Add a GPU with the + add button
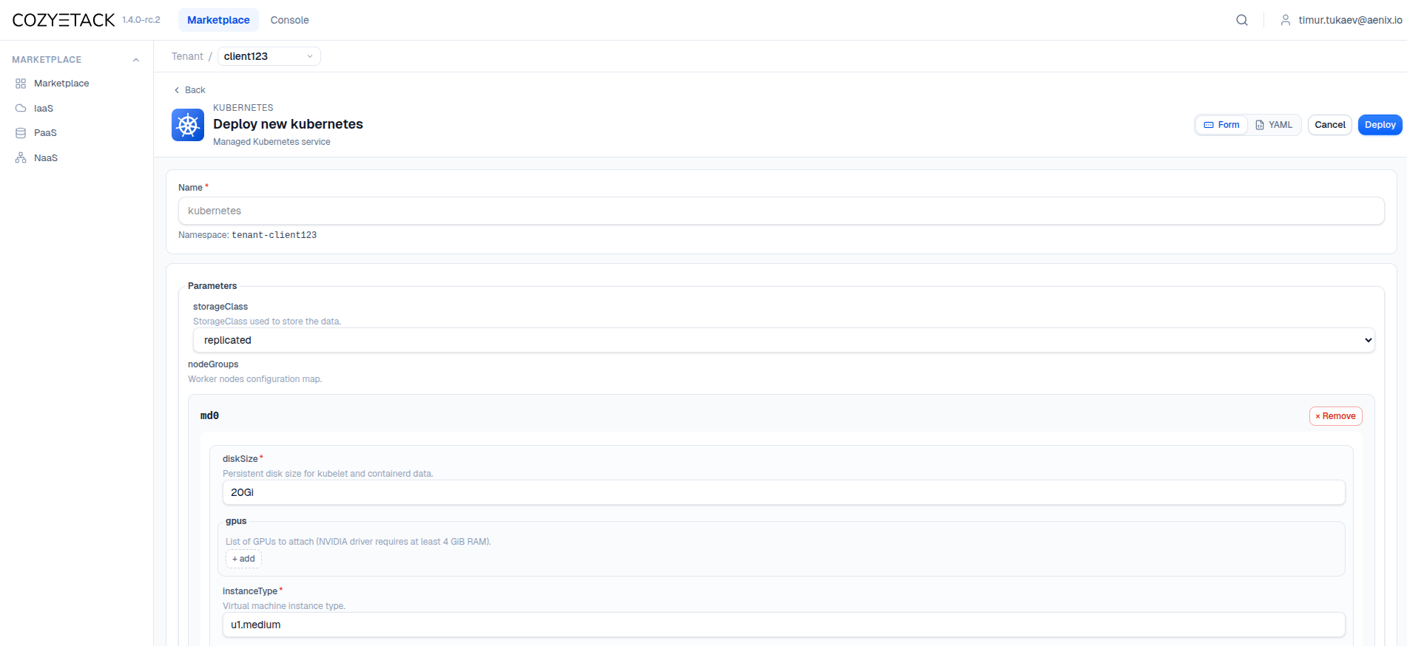The height and width of the screenshot is (646, 1407). click(243, 559)
